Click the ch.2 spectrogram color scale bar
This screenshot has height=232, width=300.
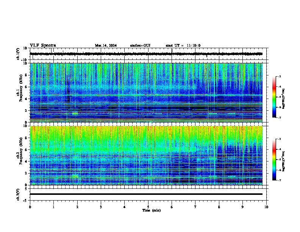(274, 160)
